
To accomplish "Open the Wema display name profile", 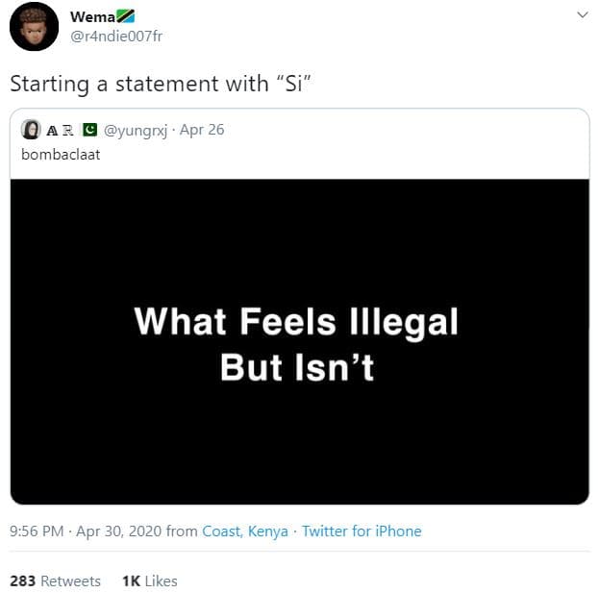I will (x=92, y=16).
